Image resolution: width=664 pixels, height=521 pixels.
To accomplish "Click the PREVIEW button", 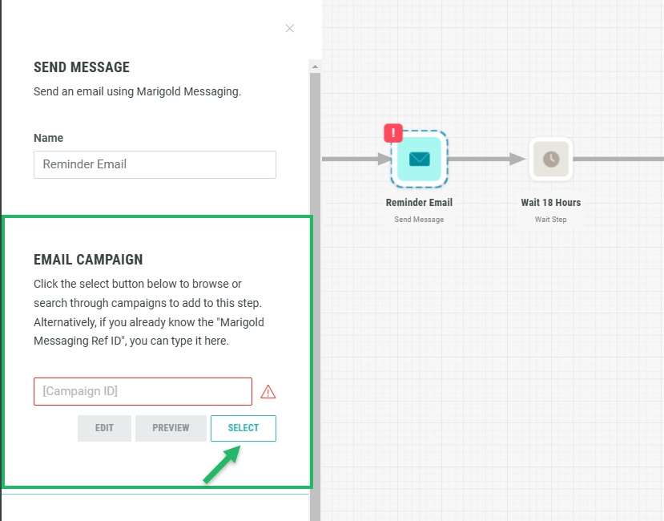I will pos(171,428).
